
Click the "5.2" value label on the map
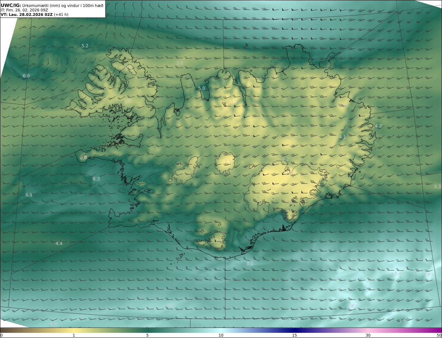(x=85, y=46)
